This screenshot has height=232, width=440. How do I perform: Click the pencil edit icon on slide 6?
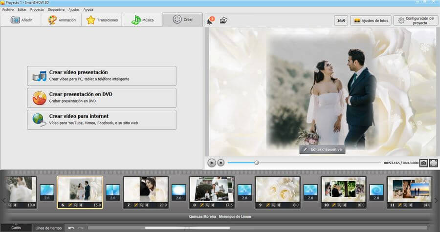click(70, 205)
